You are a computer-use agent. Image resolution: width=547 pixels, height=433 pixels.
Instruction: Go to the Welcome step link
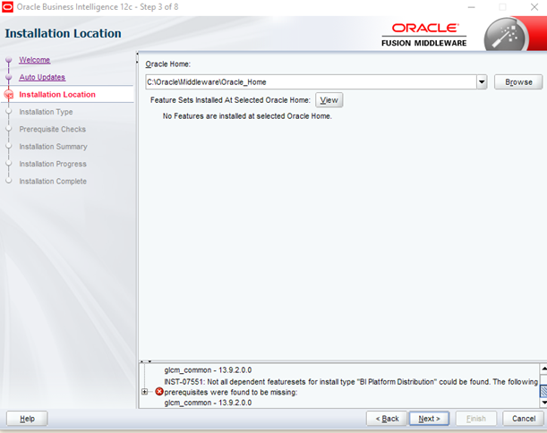[x=35, y=60]
